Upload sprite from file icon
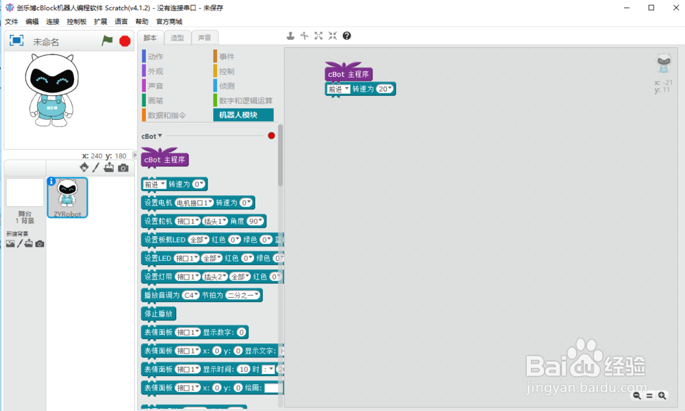Viewport: 685px width, 411px height. click(x=109, y=167)
